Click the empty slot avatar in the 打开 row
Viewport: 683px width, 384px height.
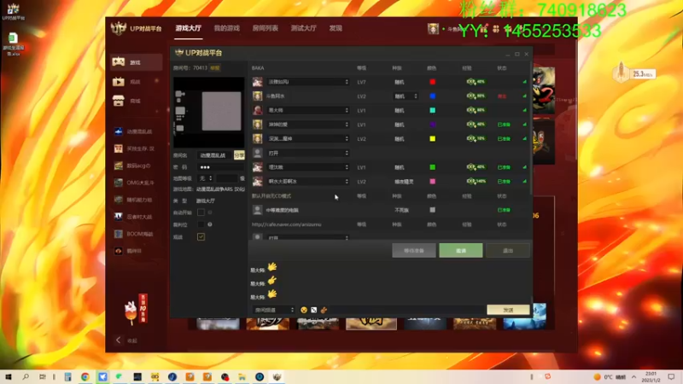tap(258, 153)
